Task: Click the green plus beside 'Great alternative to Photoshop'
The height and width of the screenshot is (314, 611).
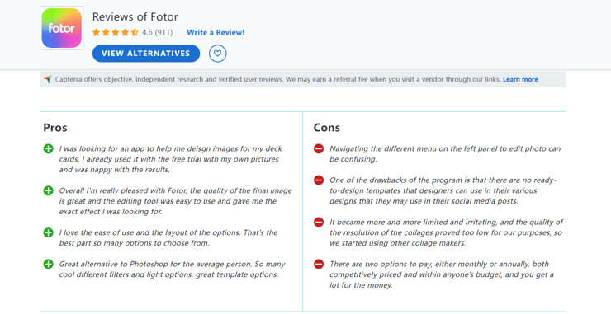Action: (49, 265)
